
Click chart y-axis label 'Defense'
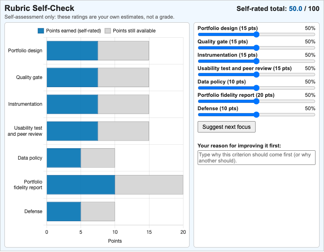pos(33,211)
